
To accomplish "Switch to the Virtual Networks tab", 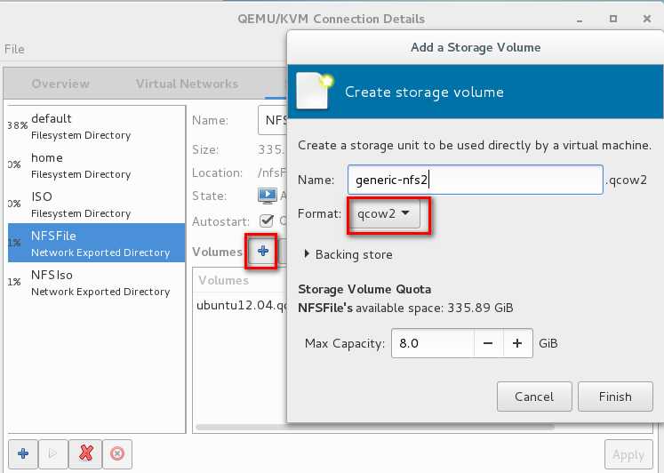I will click(x=187, y=84).
